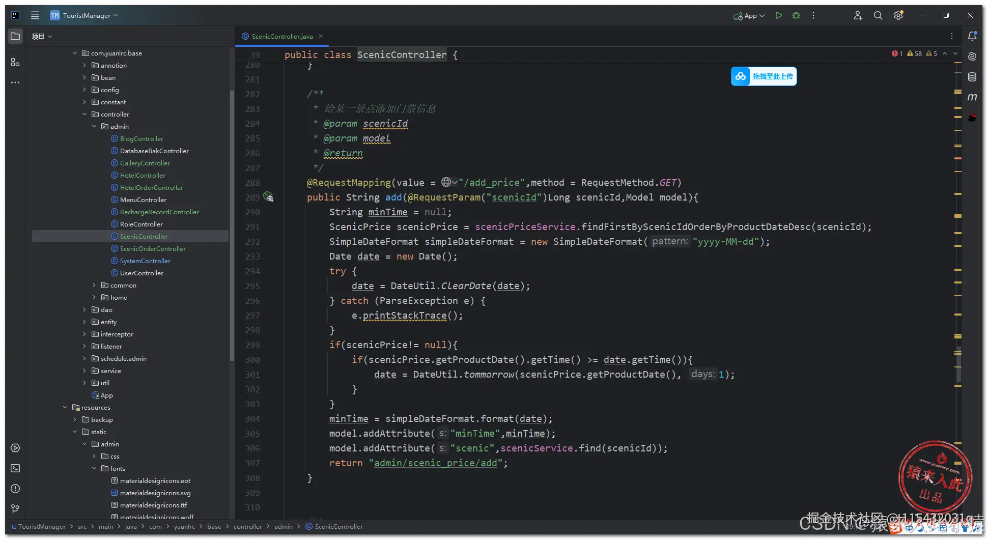Viewport: 988px width, 540px height.
Task: Show more tool windows
Action: point(15,82)
